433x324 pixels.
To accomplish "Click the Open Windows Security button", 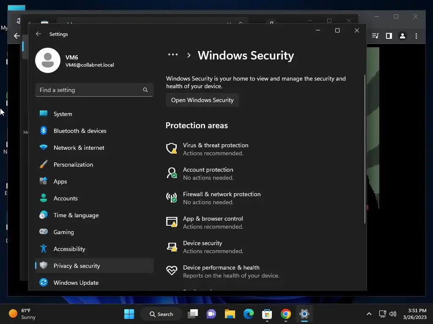I will 203,100.
